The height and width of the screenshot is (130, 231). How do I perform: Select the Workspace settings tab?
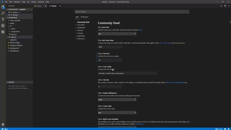tap(84, 17)
